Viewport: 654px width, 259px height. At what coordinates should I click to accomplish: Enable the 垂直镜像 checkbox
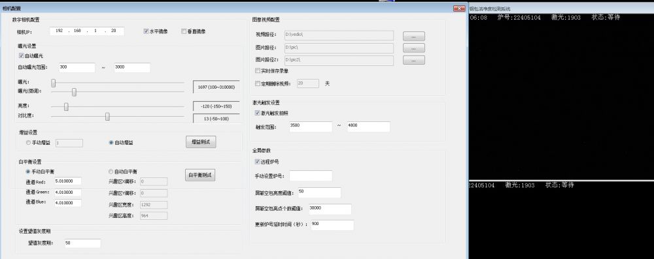click(184, 31)
